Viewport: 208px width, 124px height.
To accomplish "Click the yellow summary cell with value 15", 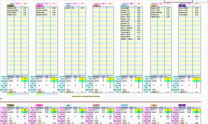I will click(x=139, y=79).
